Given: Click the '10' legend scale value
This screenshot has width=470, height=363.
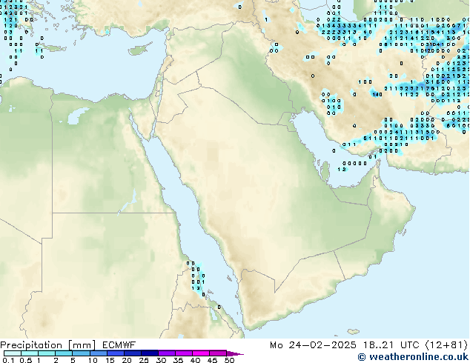Looking at the screenshot, I should coord(93,360).
